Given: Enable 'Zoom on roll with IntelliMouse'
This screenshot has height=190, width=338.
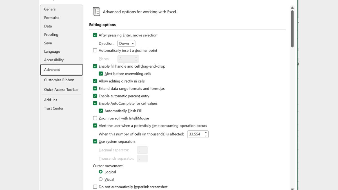Looking at the screenshot, I should (x=95, y=118).
